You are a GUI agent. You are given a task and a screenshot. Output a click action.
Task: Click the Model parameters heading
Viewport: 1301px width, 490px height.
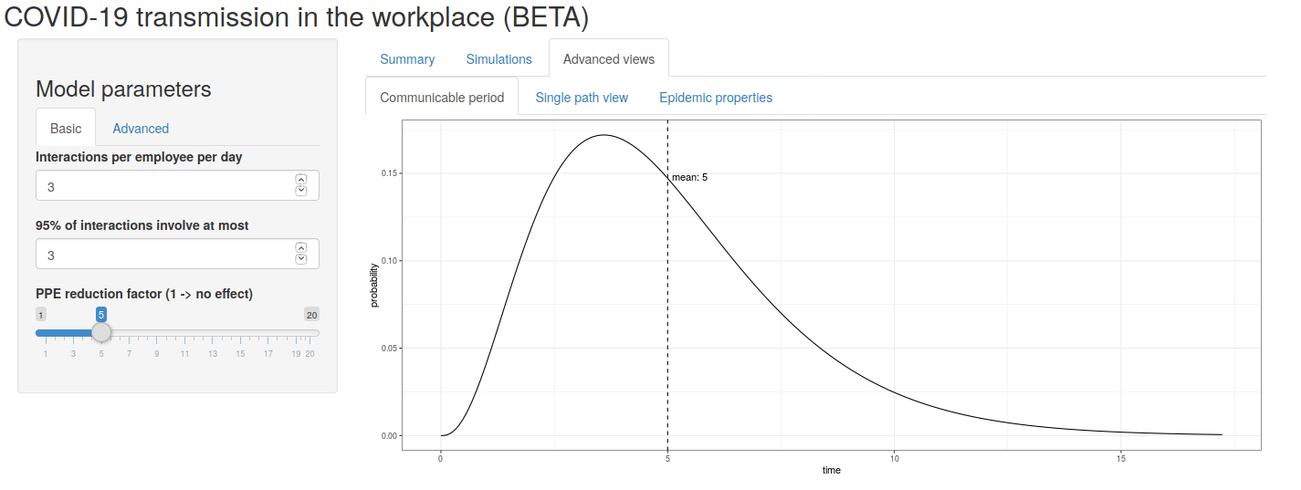[123, 89]
